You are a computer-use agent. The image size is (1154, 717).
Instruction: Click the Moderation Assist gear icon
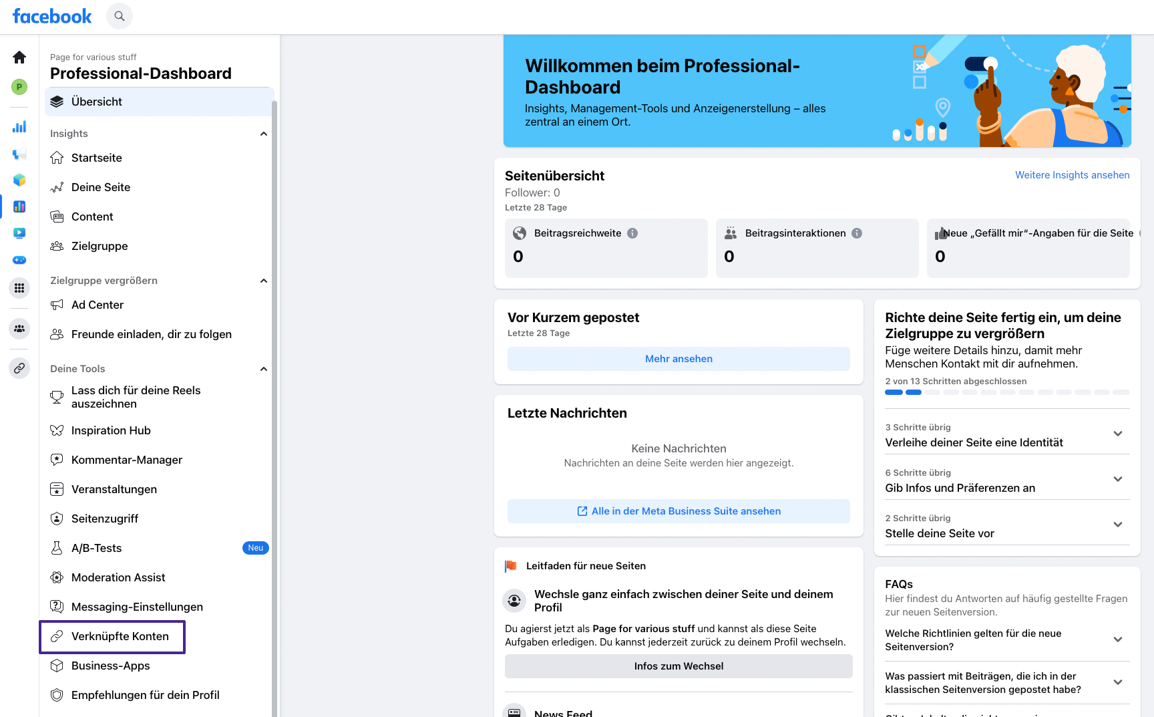coord(57,577)
